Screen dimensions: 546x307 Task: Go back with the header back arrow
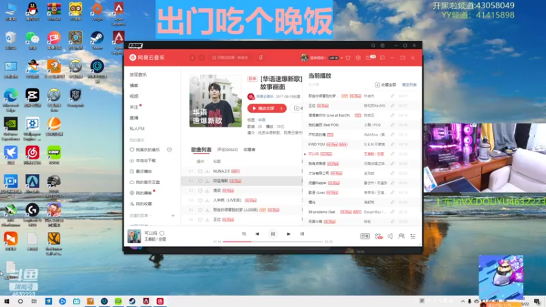[x=192, y=58]
